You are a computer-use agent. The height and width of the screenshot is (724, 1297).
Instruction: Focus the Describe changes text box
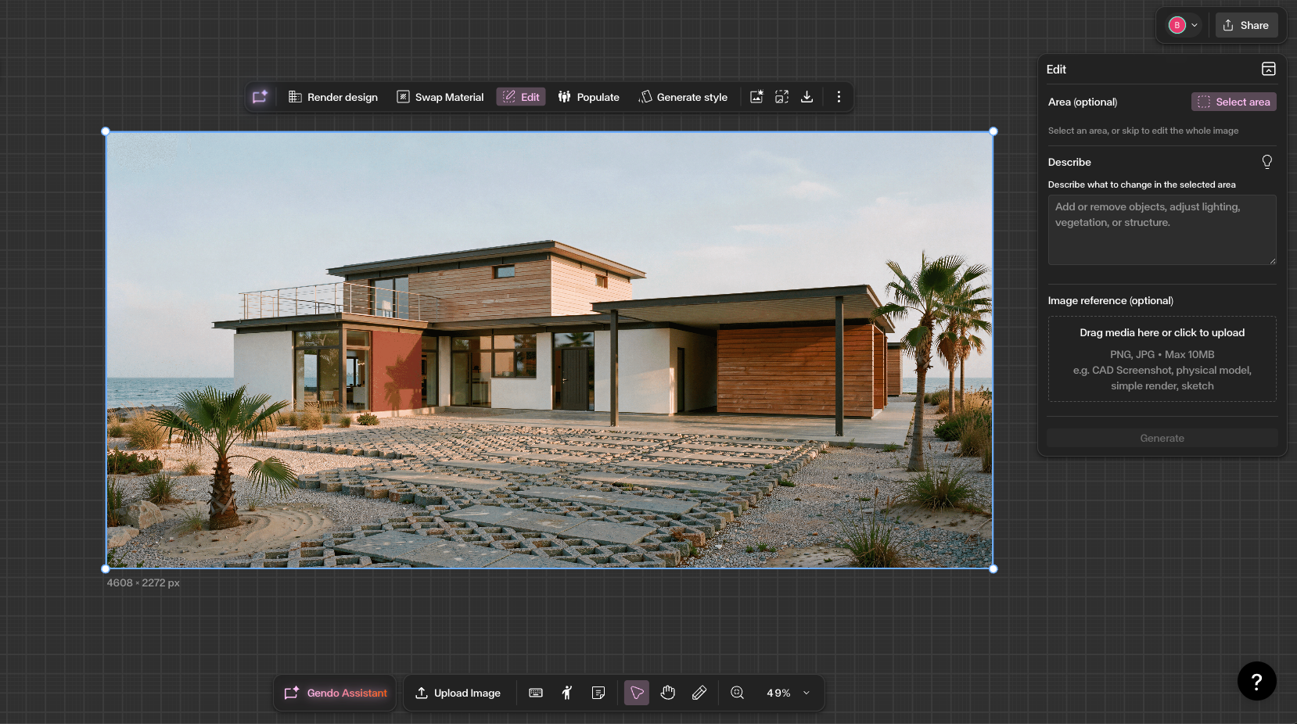point(1162,230)
